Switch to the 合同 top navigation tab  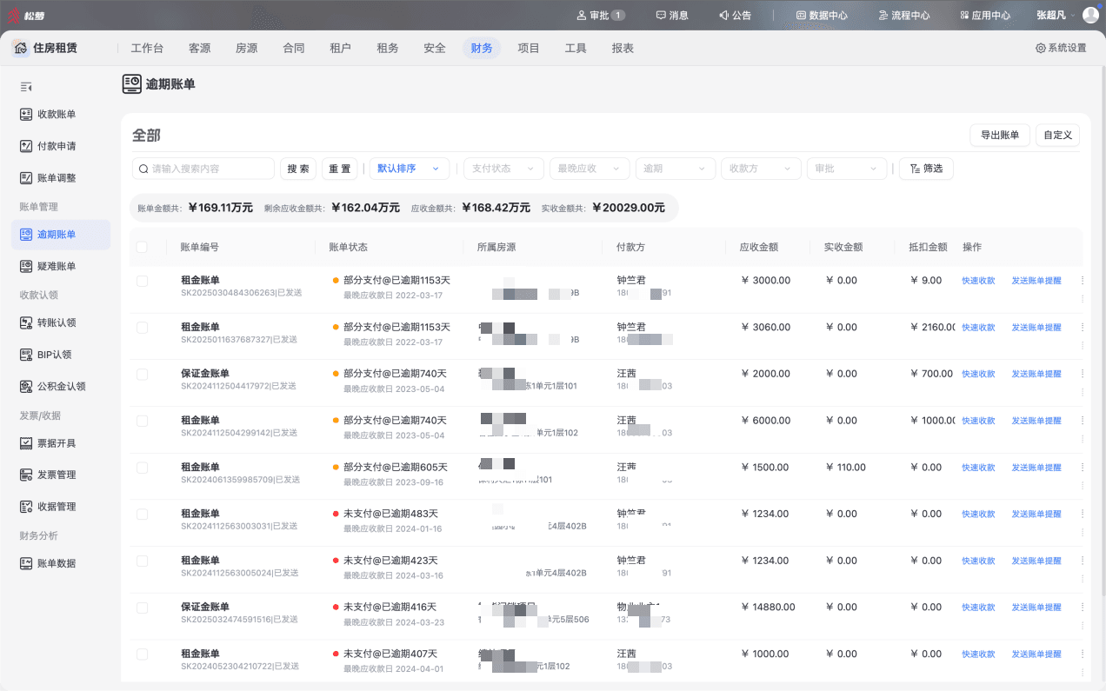294,49
